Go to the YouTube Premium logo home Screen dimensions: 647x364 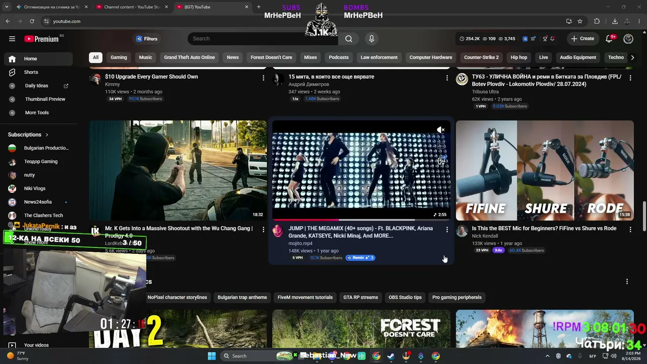point(41,39)
